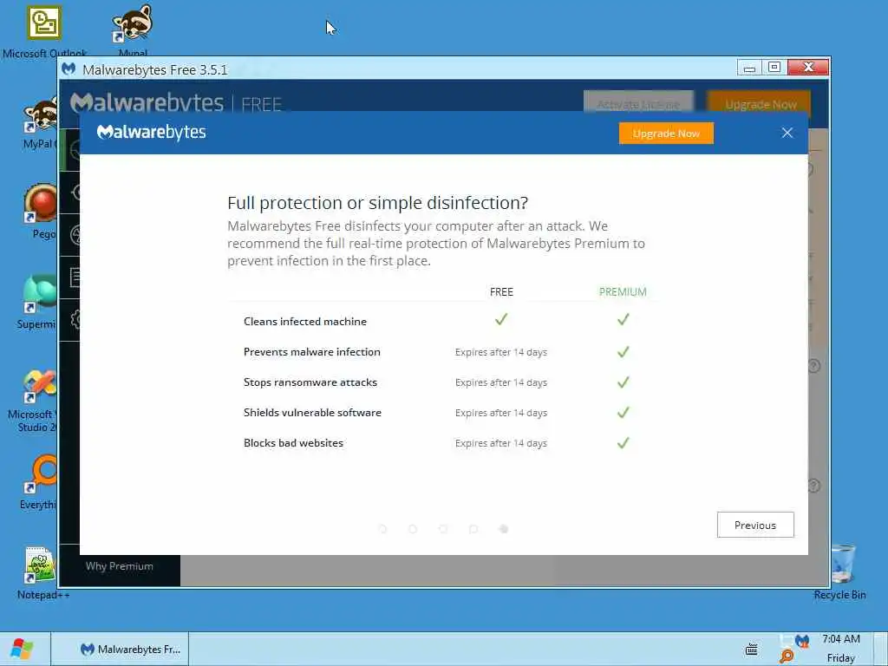
Task: Select the fourth page indicator dot
Action: point(473,529)
